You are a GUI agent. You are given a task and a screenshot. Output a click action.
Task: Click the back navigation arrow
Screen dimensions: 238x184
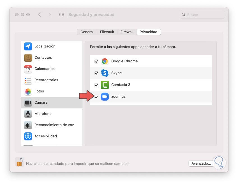40,14
